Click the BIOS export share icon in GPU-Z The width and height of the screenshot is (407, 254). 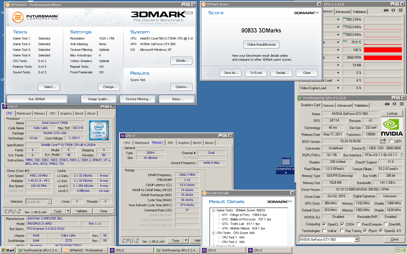pos(383,141)
